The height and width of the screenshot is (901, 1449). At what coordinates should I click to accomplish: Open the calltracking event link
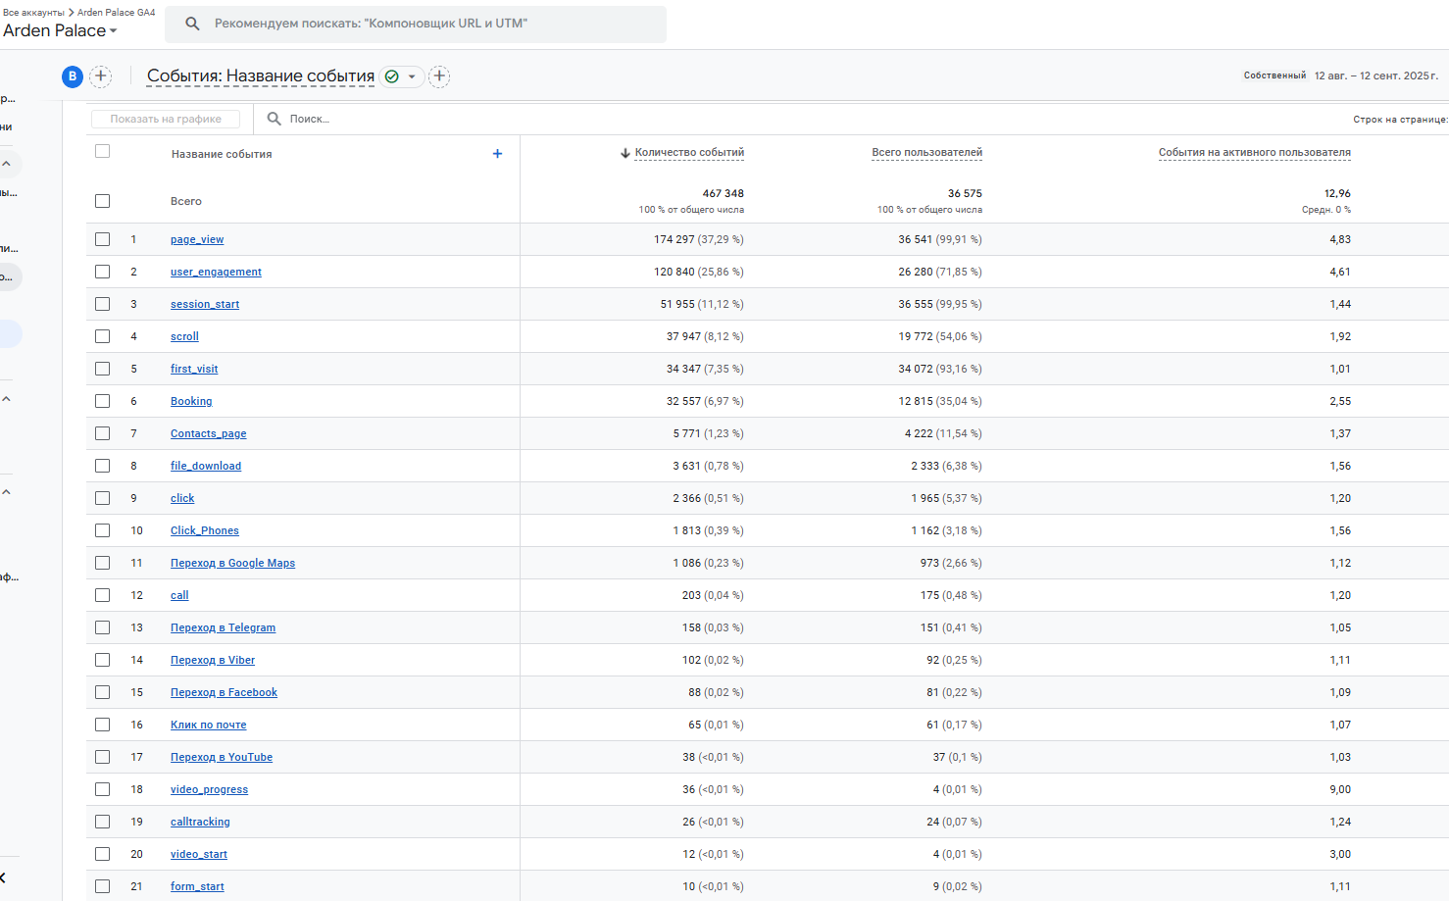coord(200,822)
